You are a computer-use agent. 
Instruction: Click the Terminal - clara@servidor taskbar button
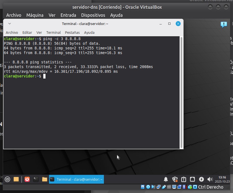click(x=76, y=180)
